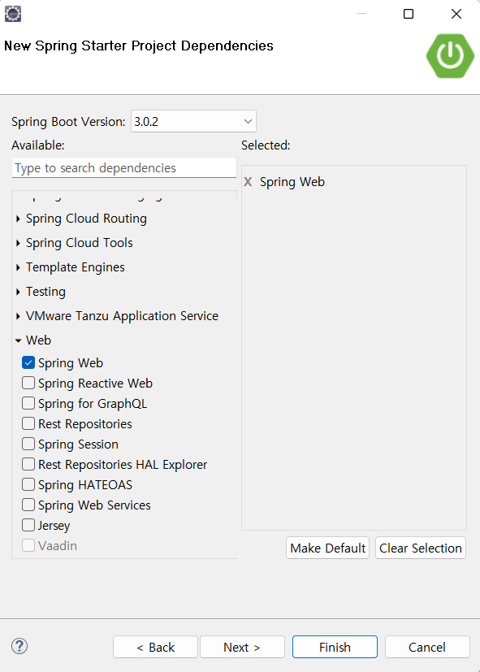
Task: Toggle Spring Web Services checkbox
Action: point(28,505)
